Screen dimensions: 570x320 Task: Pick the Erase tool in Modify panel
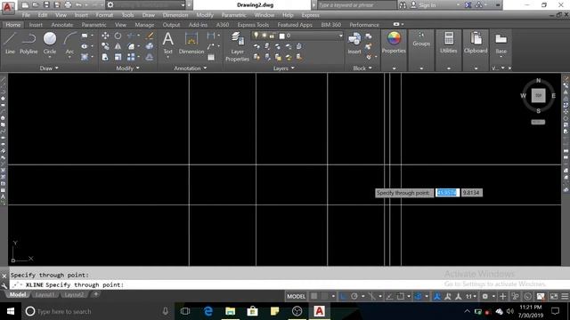point(150,36)
